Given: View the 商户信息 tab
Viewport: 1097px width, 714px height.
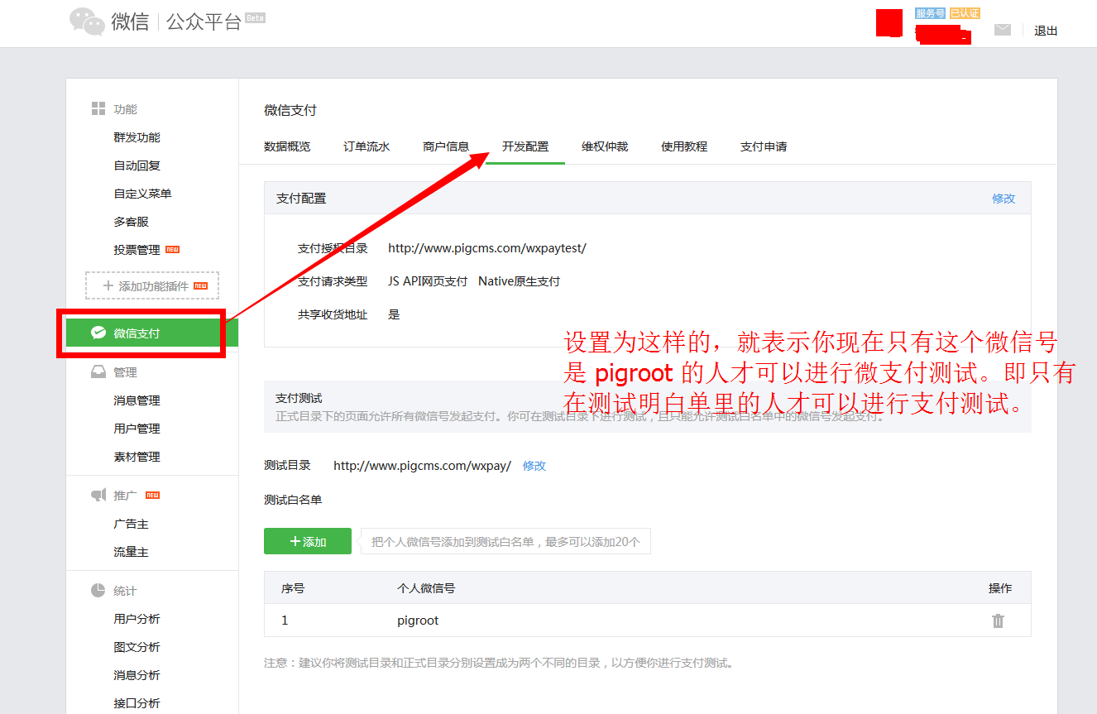Looking at the screenshot, I should (x=445, y=146).
